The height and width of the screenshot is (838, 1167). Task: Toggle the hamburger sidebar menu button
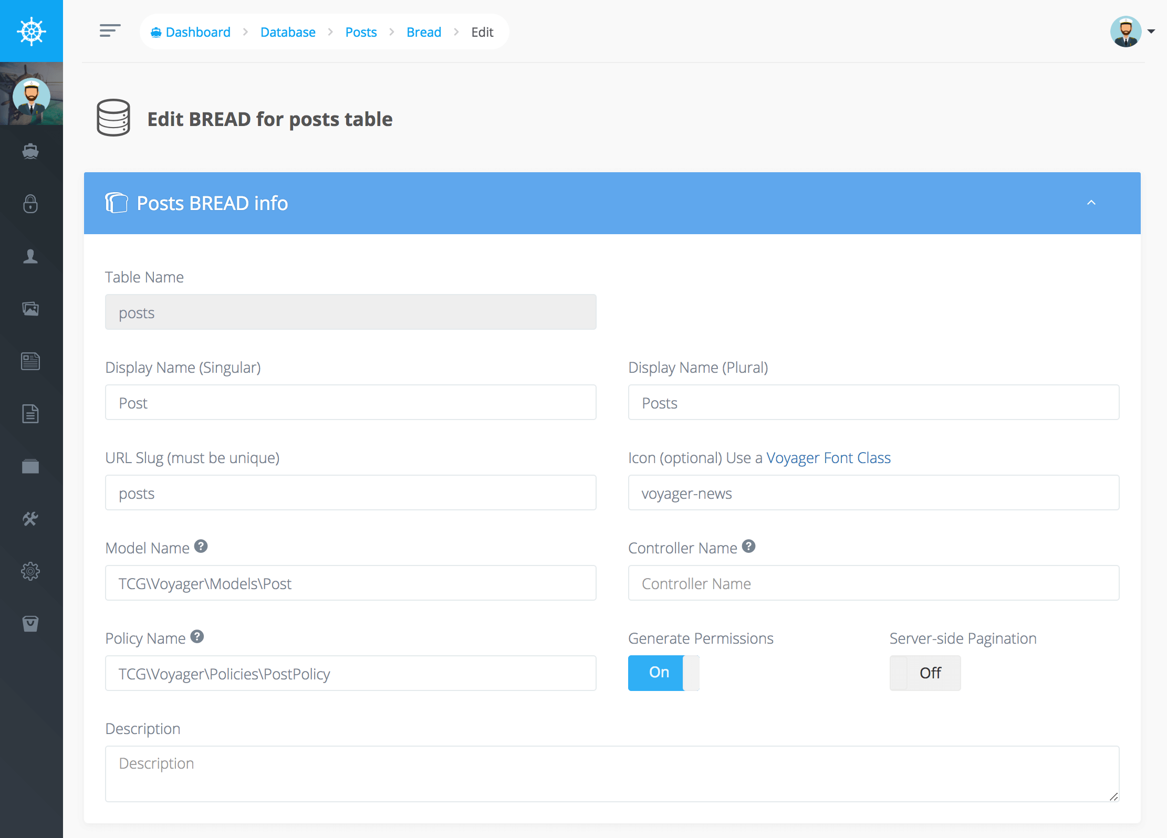(110, 31)
